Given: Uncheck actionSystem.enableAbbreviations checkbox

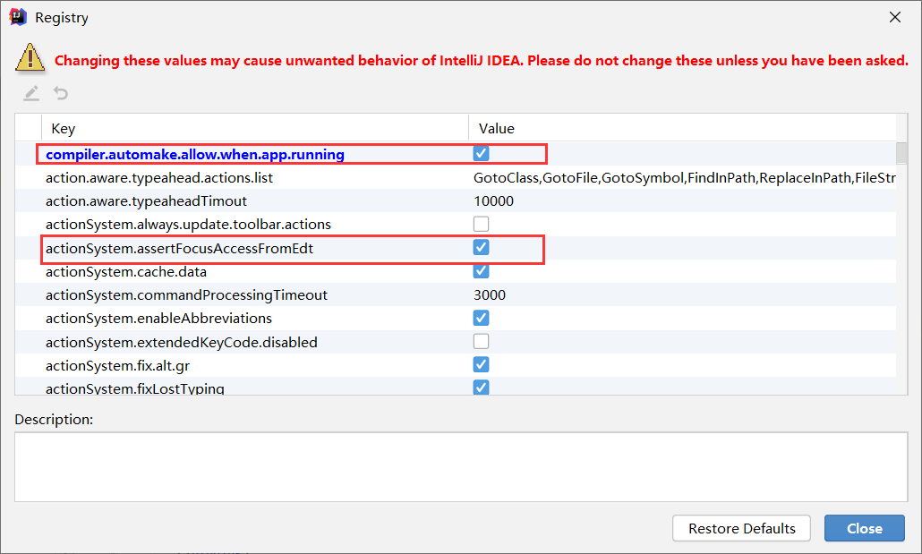Looking at the screenshot, I should (481, 318).
